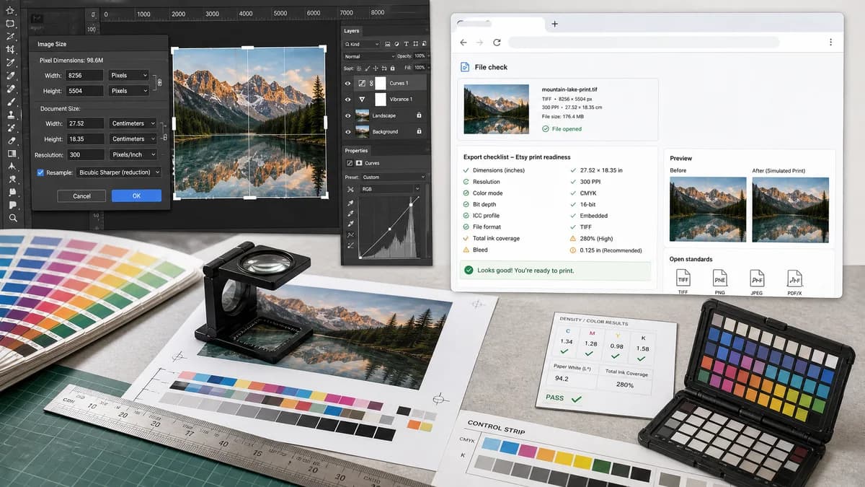Click the on-image adjustment tool beside RGB
865x487 pixels.
click(351, 189)
